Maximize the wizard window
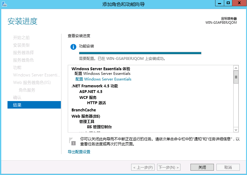 coord(228,3)
